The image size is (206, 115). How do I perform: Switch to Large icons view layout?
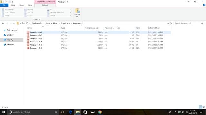[204, 107]
